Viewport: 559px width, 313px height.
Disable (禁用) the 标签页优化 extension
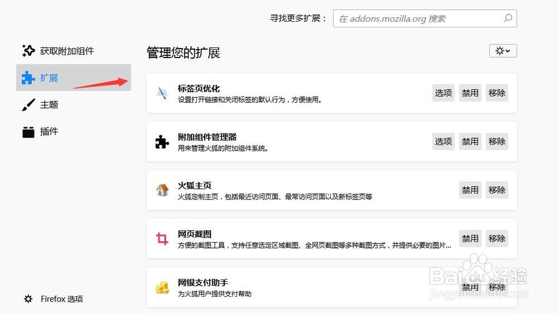coord(470,93)
